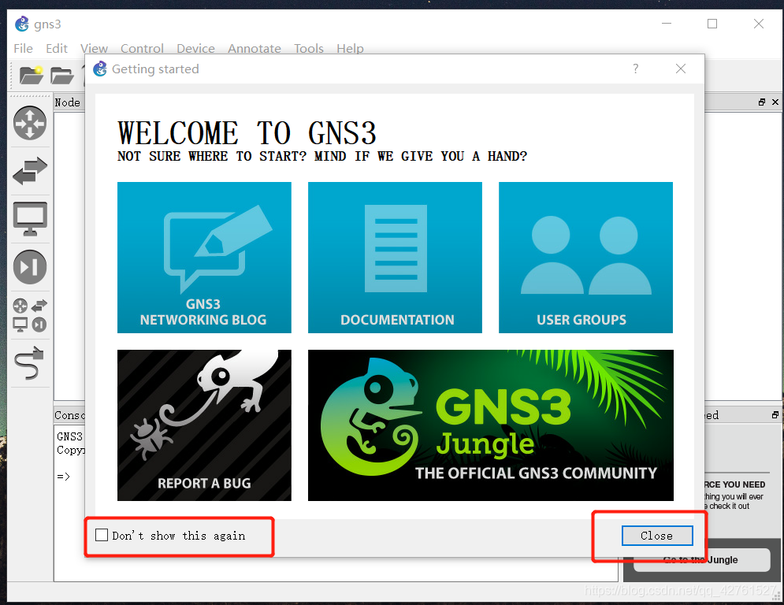Browse end devices monitor icon
The height and width of the screenshot is (605, 784).
tap(30, 218)
